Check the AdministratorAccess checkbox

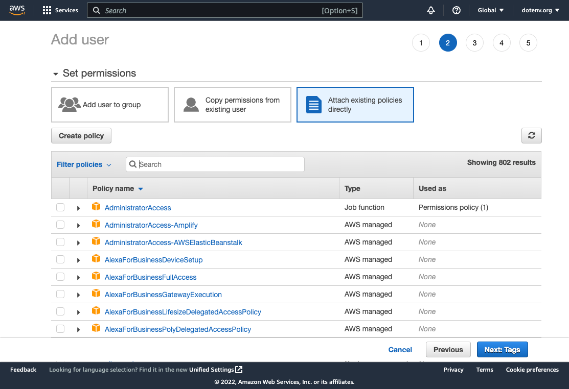[60, 207]
